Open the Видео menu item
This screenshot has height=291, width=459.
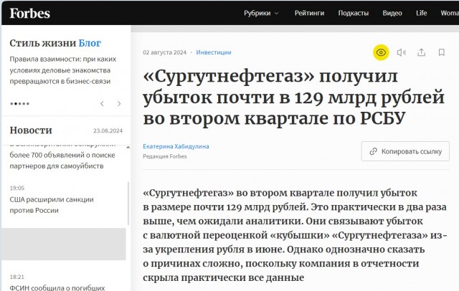coord(392,13)
